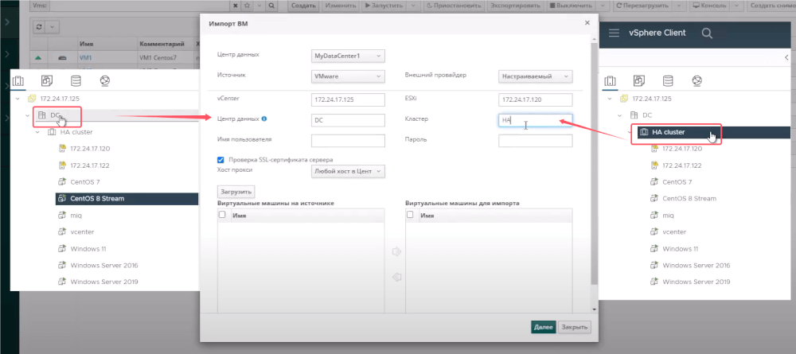Click the Далее button
The height and width of the screenshot is (354, 796).
(543, 327)
